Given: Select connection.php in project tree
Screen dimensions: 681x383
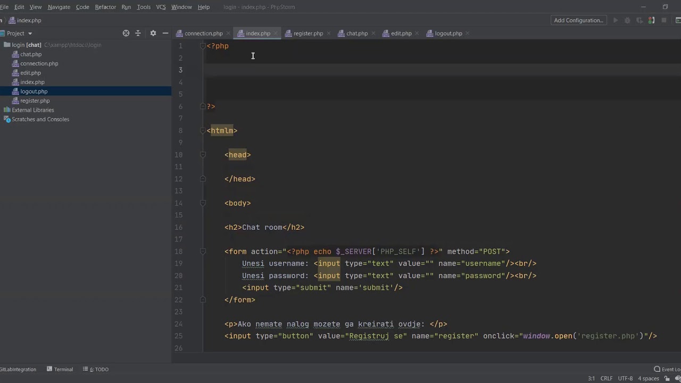Looking at the screenshot, I should 39,63.
